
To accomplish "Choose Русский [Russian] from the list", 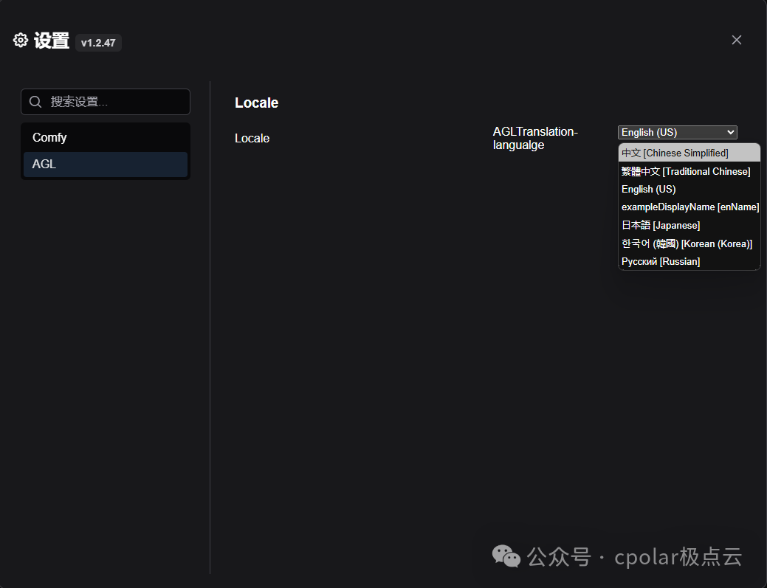I will coord(660,261).
